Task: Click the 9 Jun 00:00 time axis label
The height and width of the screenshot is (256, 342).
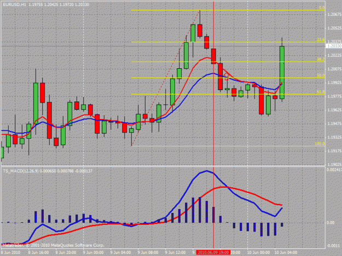Action: 94,253
